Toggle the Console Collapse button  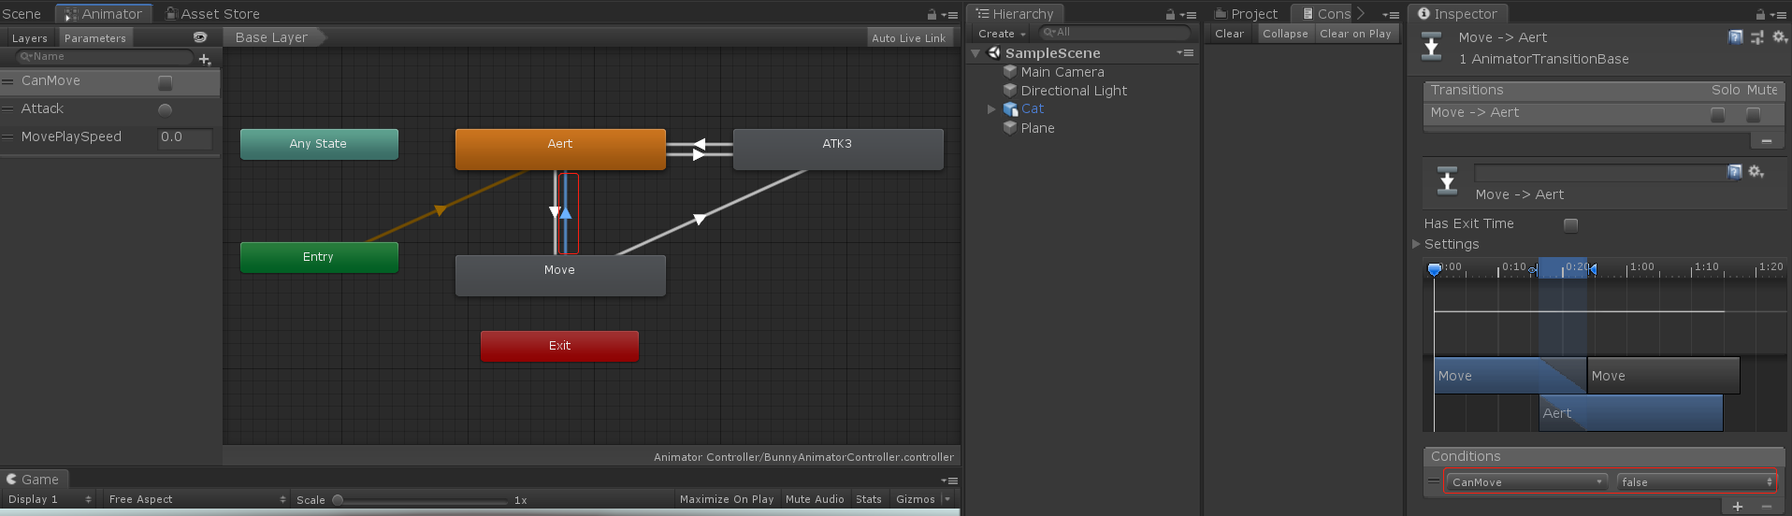coord(1285,34)
